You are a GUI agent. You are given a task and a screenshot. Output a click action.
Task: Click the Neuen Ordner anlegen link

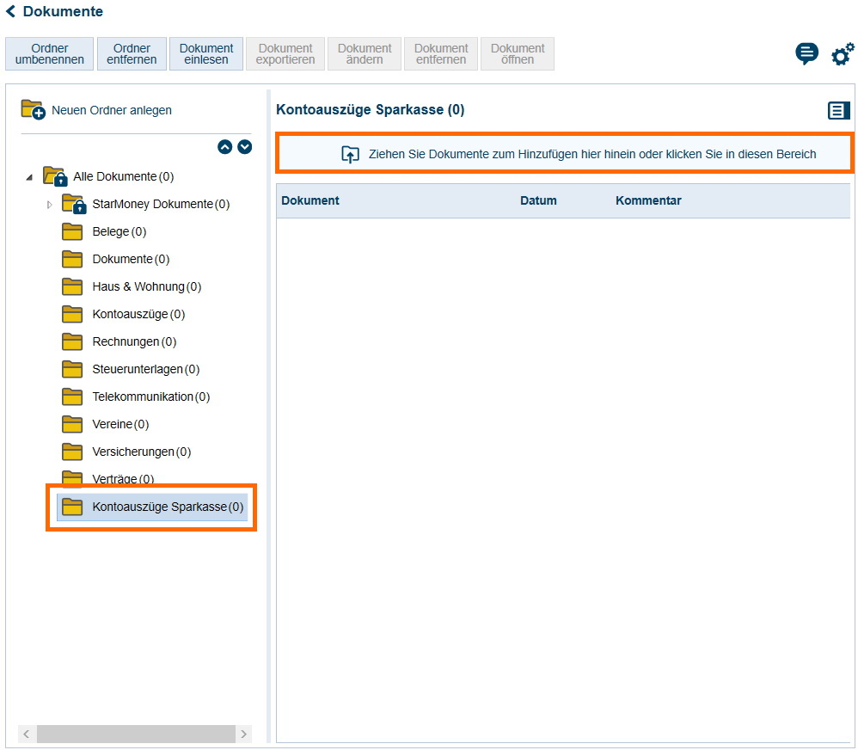click(x=112, y=110)
